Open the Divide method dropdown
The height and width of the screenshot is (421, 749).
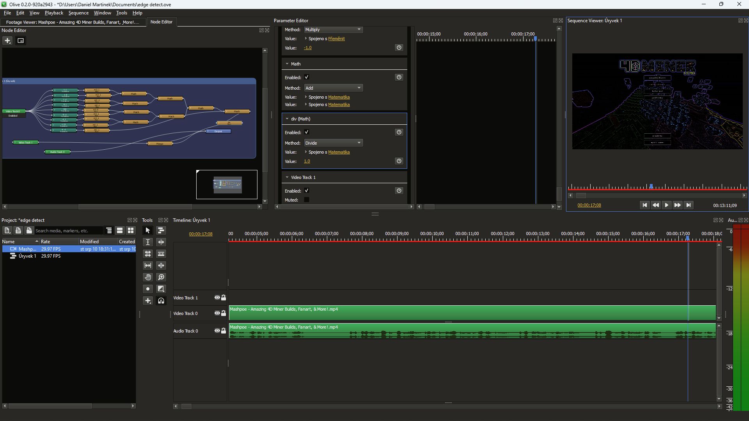tap(333, 143)
